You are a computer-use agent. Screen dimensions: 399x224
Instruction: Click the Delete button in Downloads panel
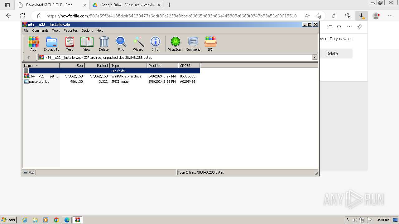(x=332, y=54)
